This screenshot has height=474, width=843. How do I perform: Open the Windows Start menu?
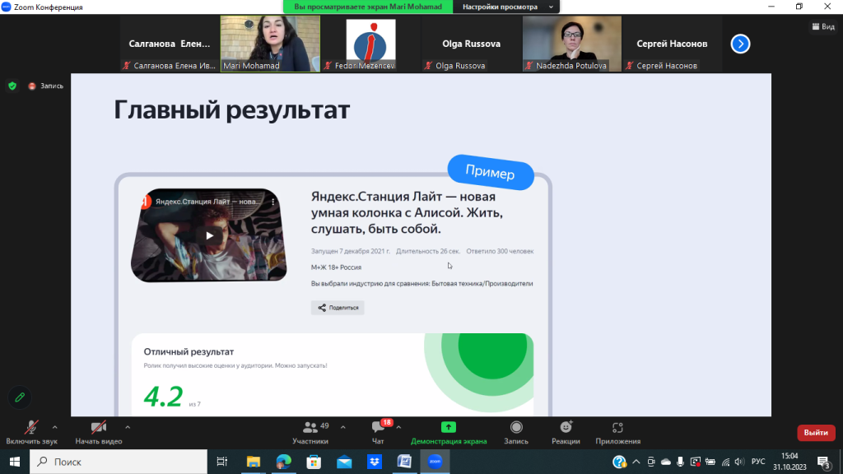tap(15, 462)
